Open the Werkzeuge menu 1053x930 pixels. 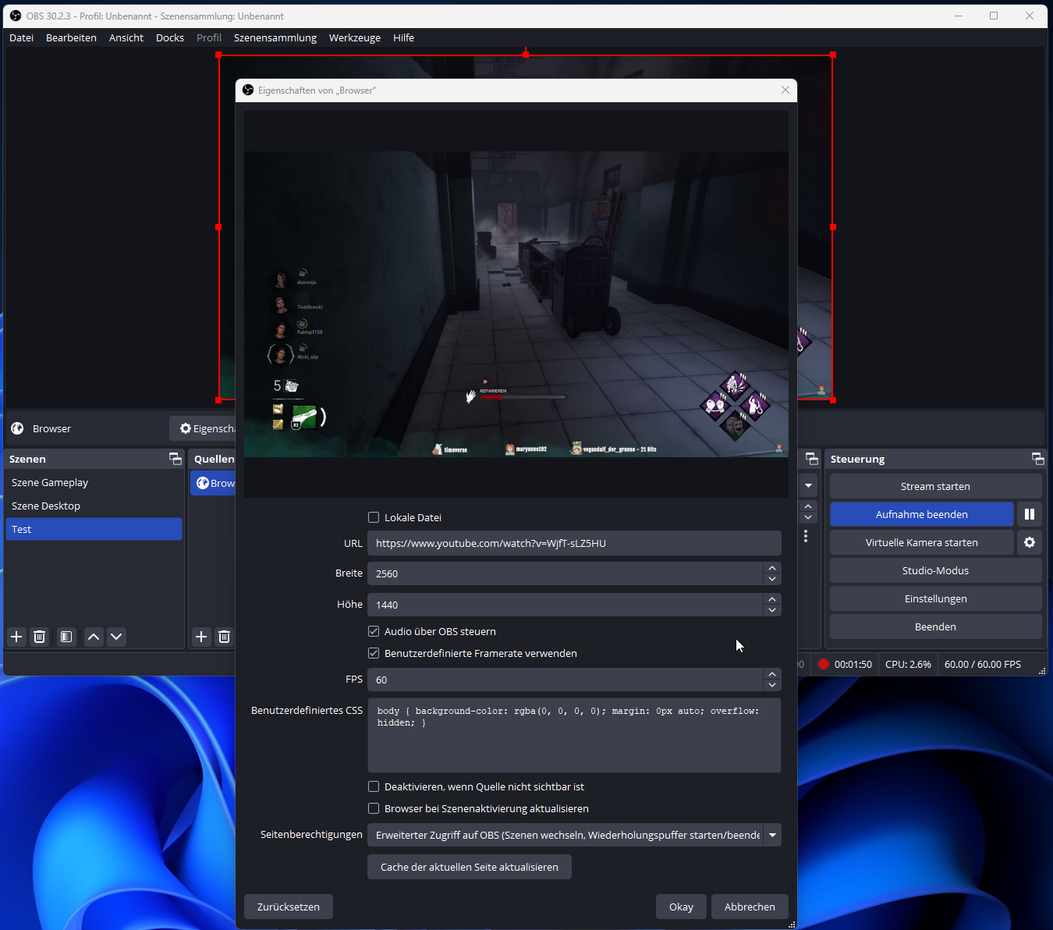355,37
